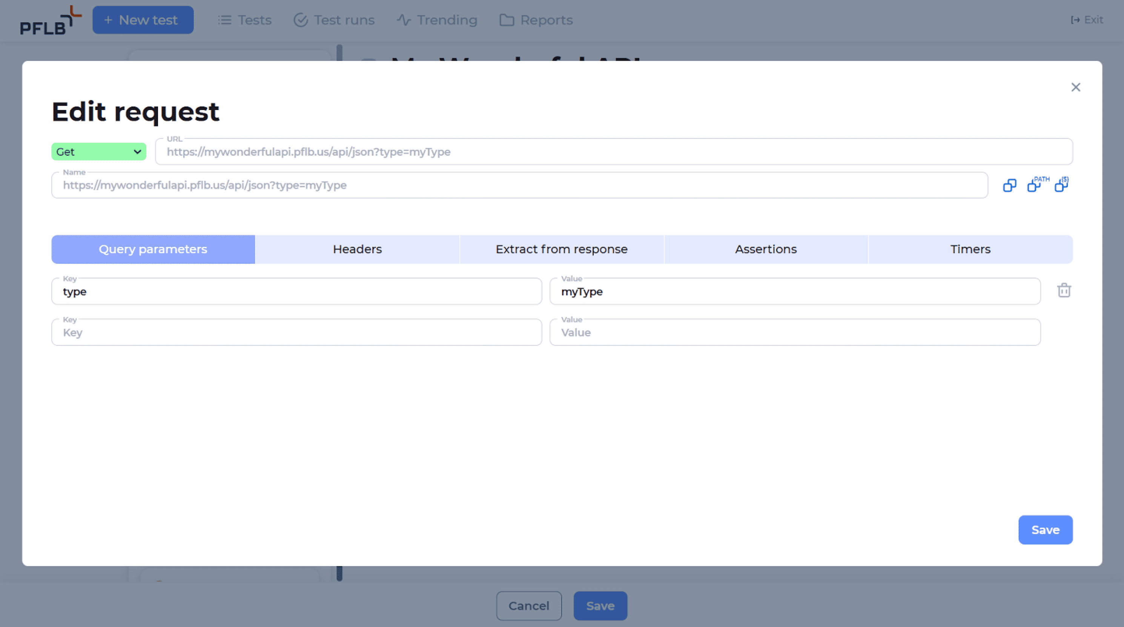Viewport: 1124px width, 627px height.
Task: Click the URL input field
Action: click(x=614, y=152)
